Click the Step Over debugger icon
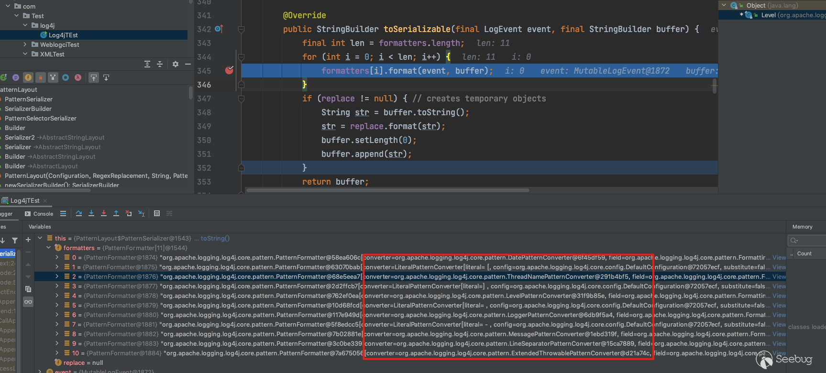Viewport: 826px width, 373px height. click(x=79, y=214)
